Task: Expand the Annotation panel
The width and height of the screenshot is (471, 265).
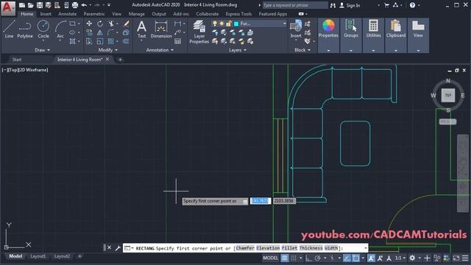Action: (160, 50)
